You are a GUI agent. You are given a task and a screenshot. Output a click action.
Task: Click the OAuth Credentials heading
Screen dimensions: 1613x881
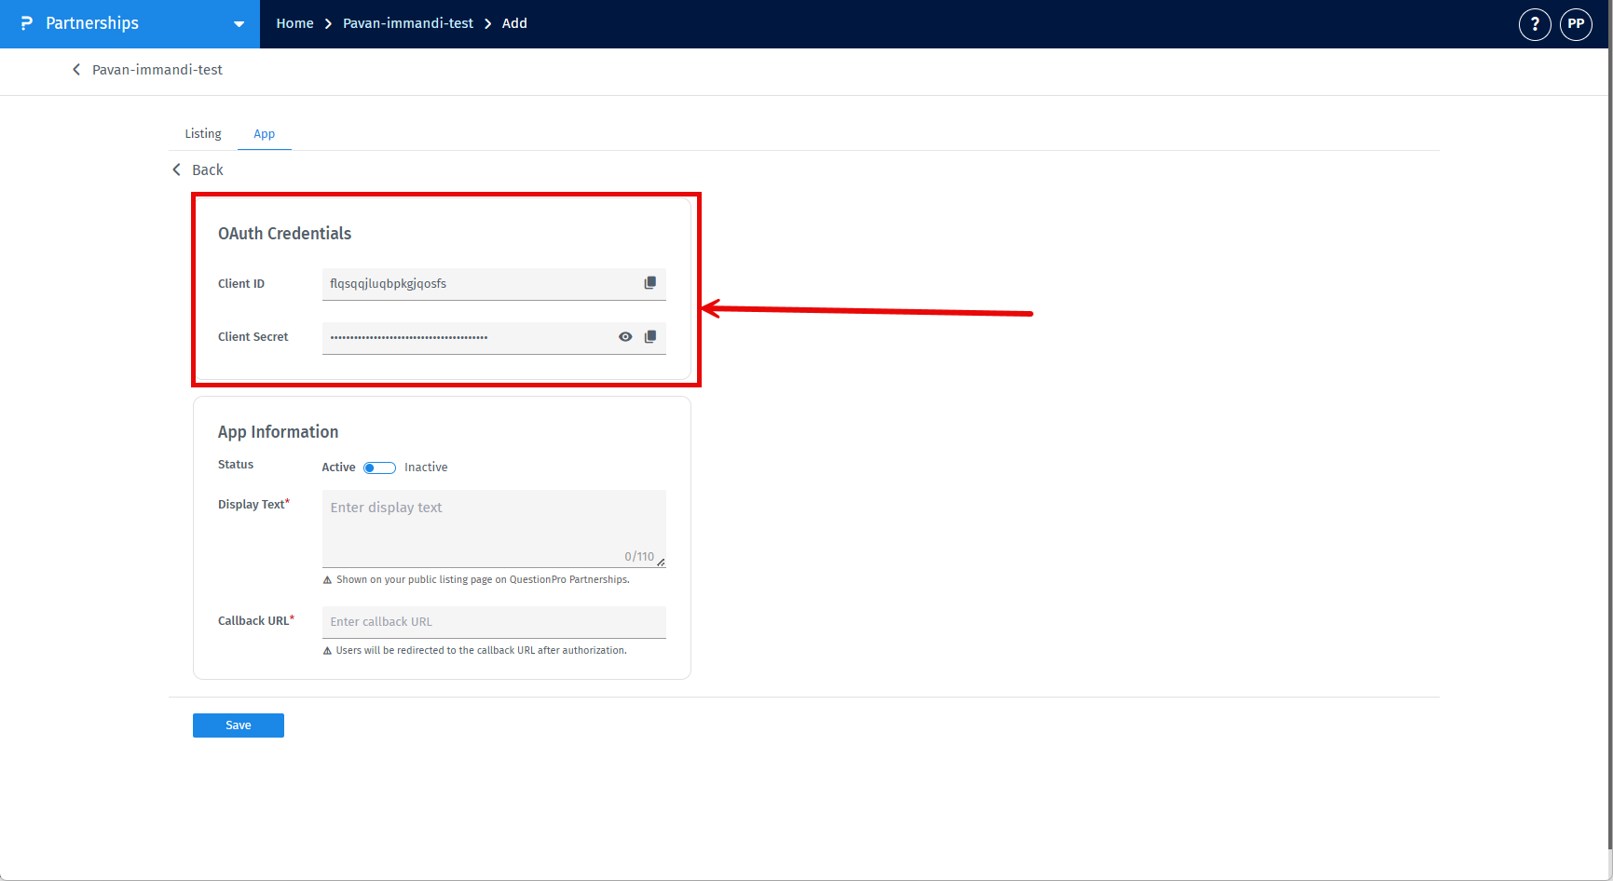[284, 234]
